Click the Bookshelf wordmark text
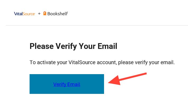 [58, 14]
